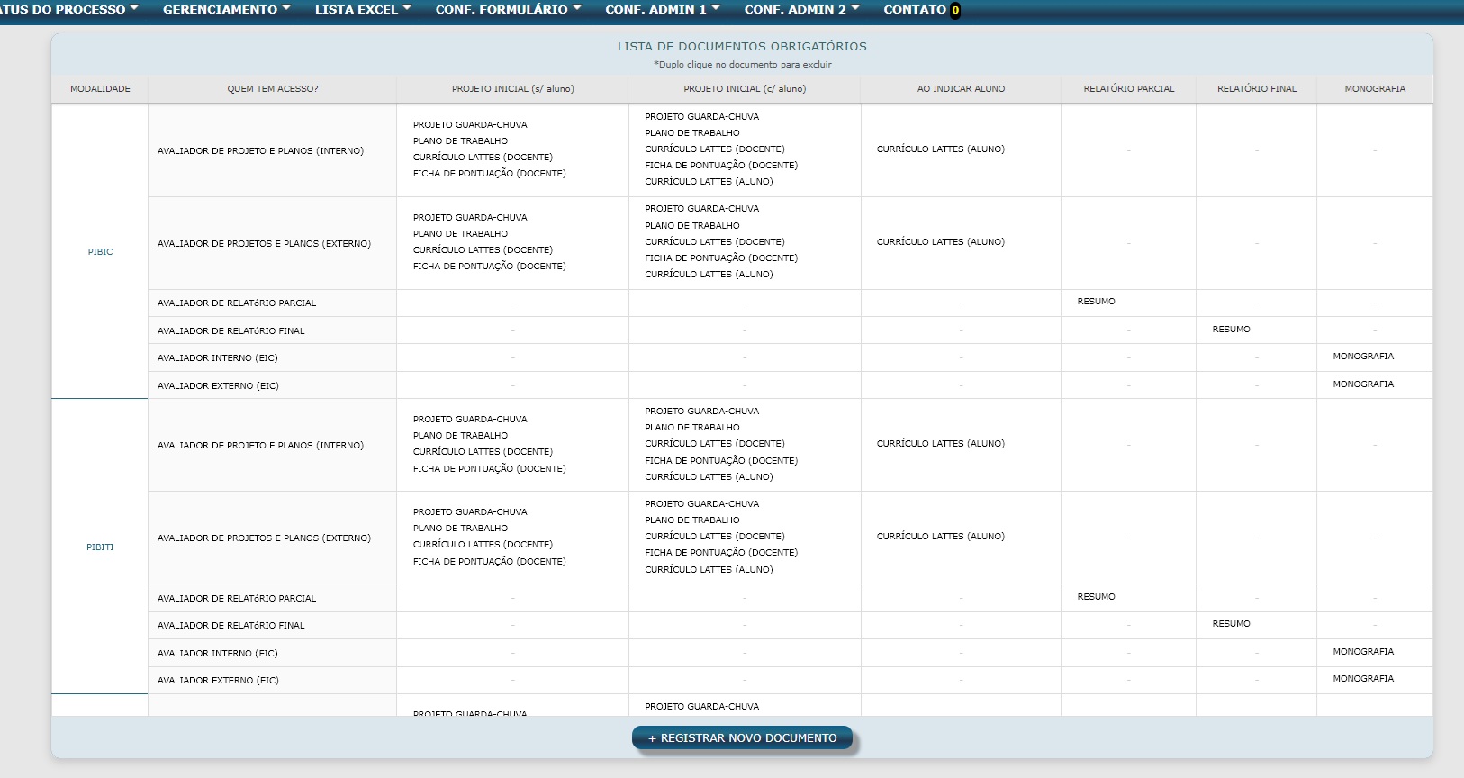The image size is (1464, 778).
Task: Click the CONTATO notification badge showing 0
Action: coord(955,11)
